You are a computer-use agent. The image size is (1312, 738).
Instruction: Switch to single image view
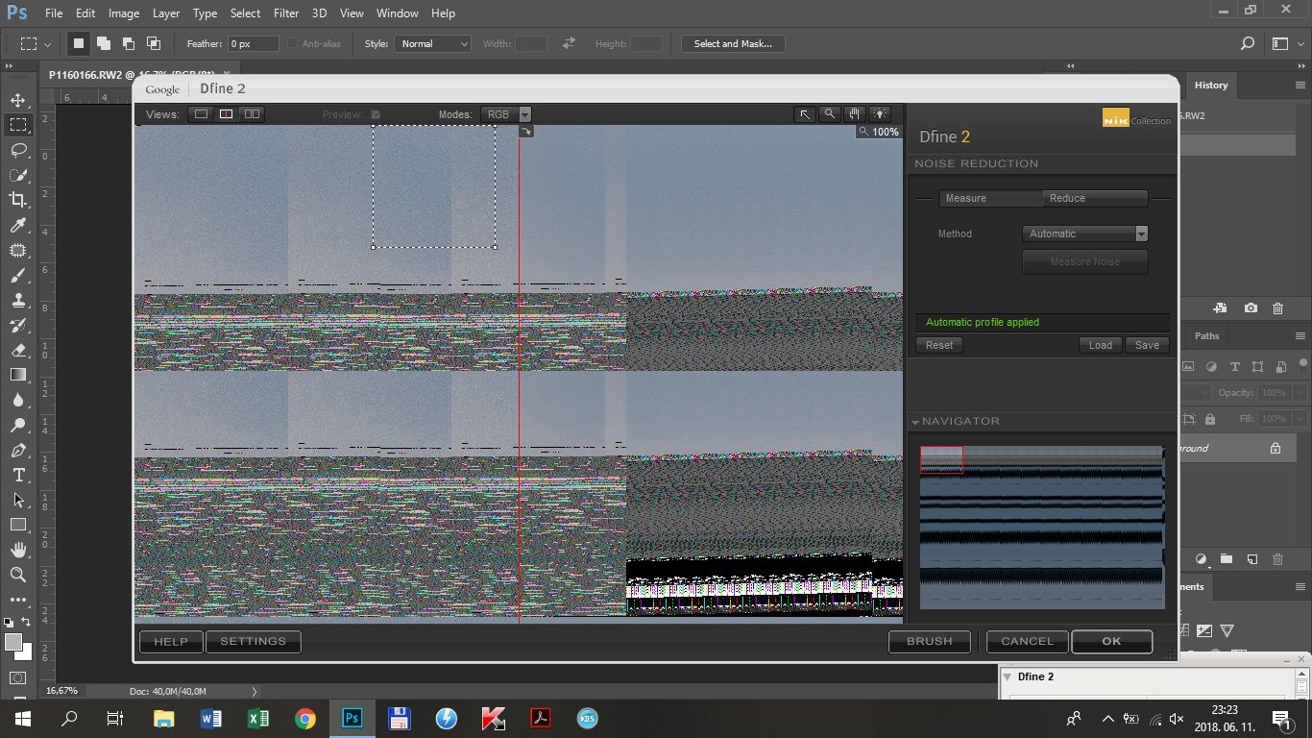tap(201, 114)
